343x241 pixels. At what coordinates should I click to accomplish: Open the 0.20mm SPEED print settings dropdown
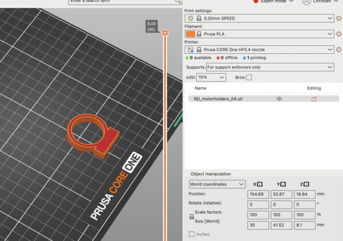coord(260,18)
